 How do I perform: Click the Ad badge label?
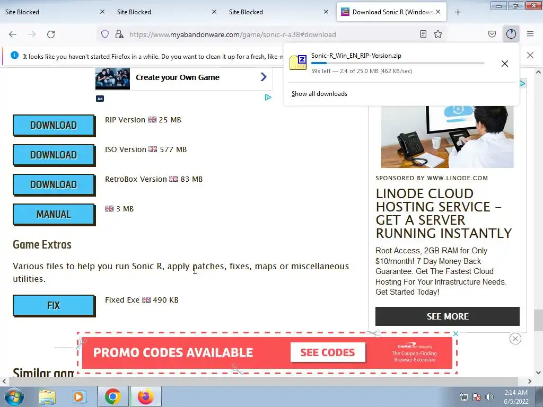pos(100,99)
